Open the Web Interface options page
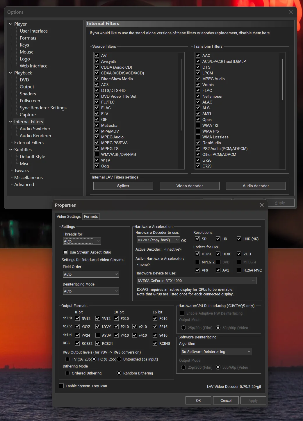 point(34,66)
